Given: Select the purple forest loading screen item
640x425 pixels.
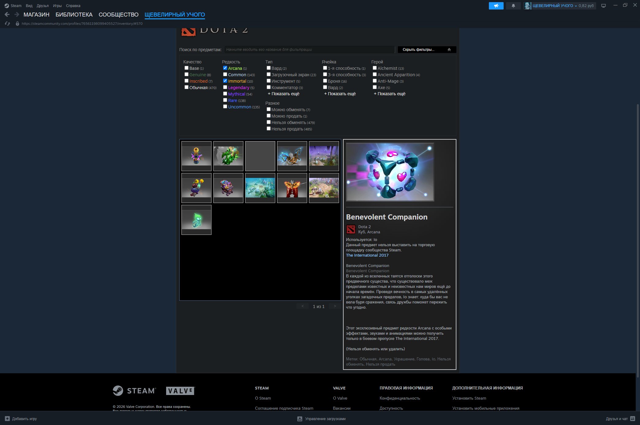Looking at the screenshot, I should [x=324, y=156].
